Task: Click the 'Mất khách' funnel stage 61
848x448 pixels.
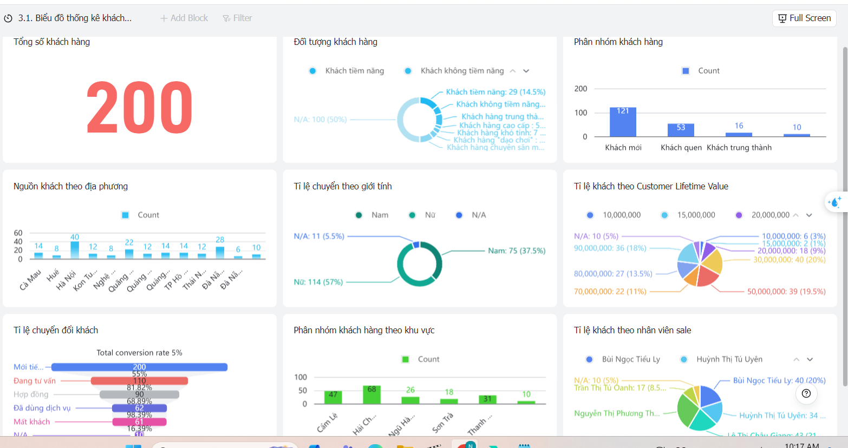Action: click(139, 421)
